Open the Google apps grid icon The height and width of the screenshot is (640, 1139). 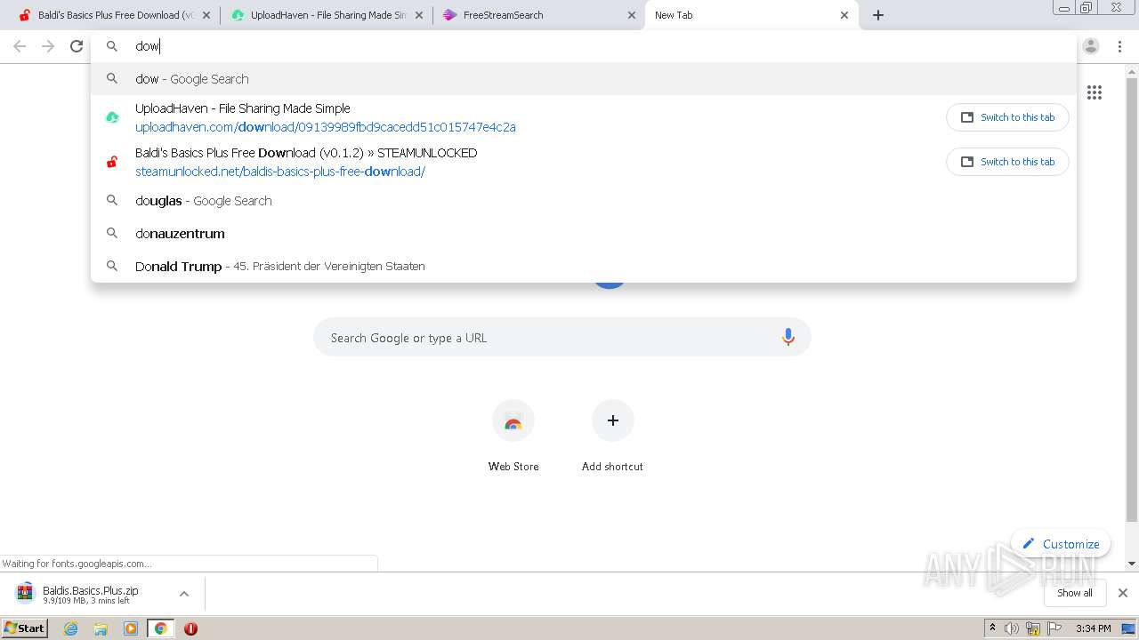tap(1095, 92)
